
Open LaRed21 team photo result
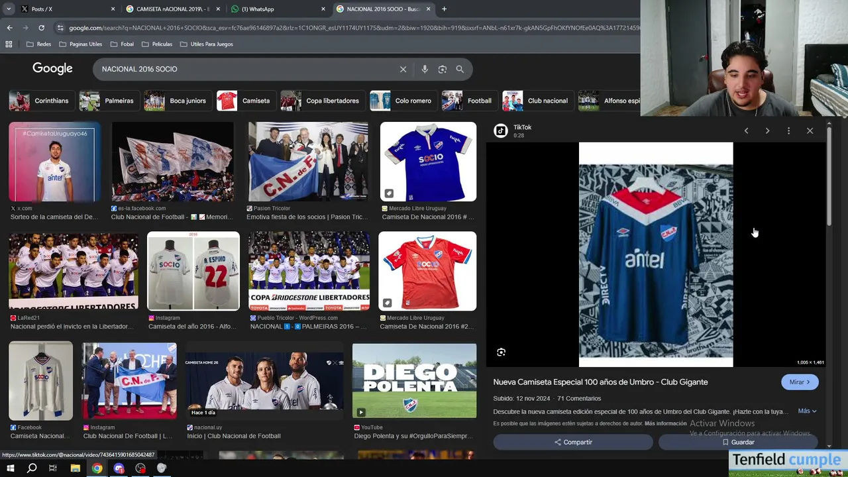74,271
